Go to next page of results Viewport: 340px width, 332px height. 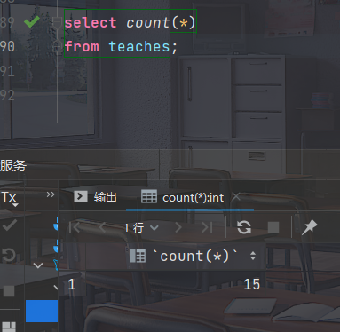point(178,227)
